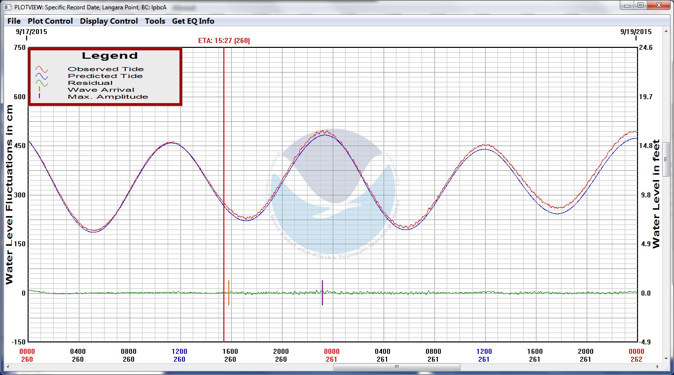The width and height of the screenshot is (674, 375).
Task: Open the Display Control menu
Action: click(x=109, y=21)
